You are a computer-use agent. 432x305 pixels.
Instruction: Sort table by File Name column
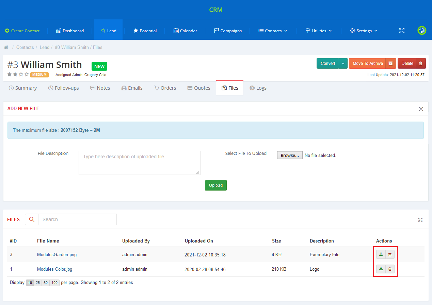(x=48, y=241)
